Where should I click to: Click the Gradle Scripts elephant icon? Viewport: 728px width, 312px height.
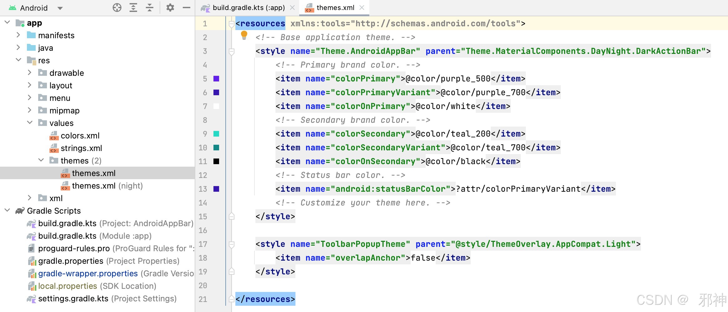[20, 211]
